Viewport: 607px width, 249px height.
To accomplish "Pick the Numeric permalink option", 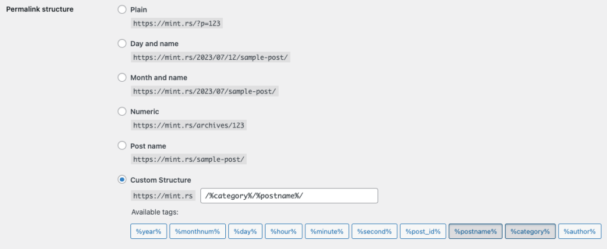I will coord(122,111).
